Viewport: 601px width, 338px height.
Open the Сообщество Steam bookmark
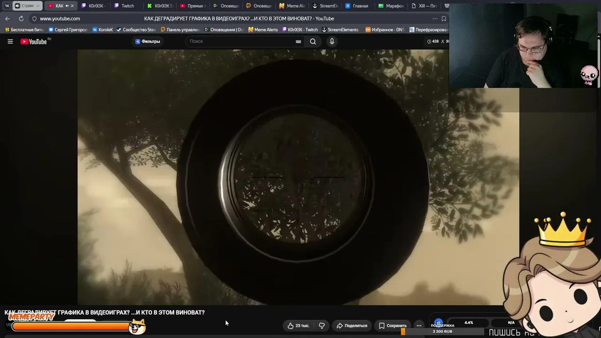click(x=136, y=30)
